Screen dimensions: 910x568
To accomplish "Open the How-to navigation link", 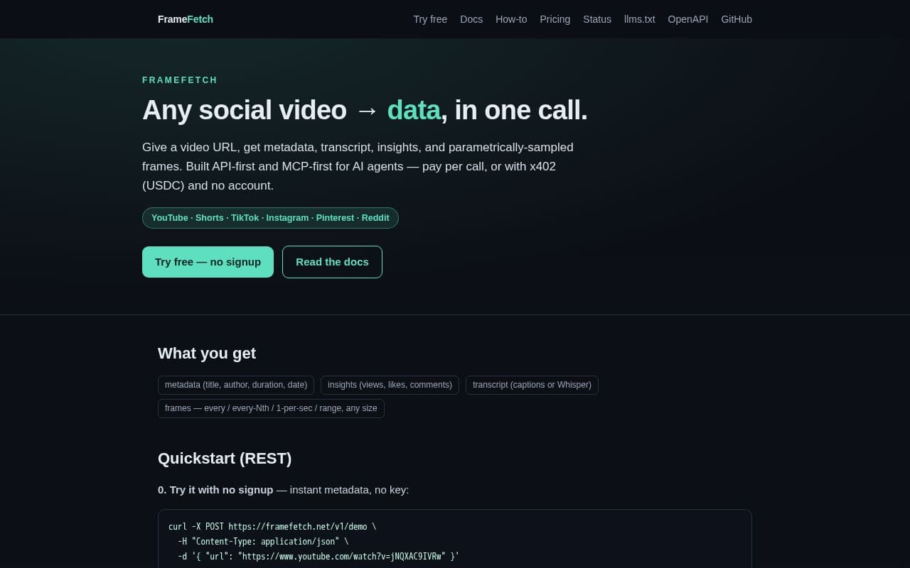I will [x=511, y=19].
